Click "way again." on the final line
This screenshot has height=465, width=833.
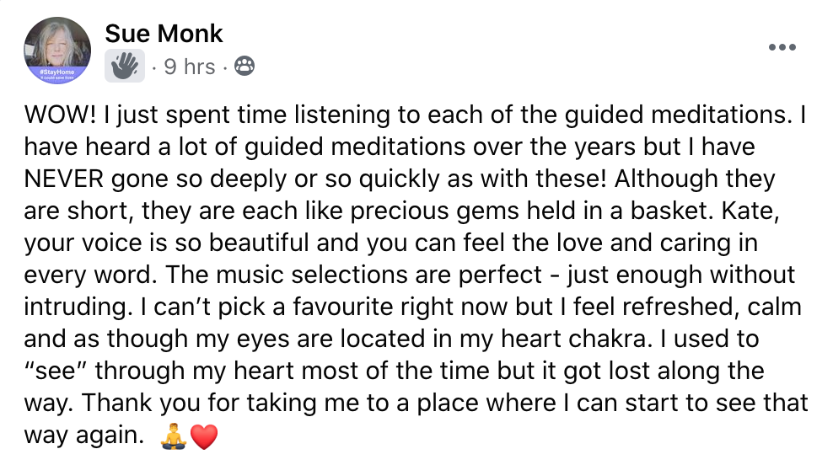click(x=84, y=436)
